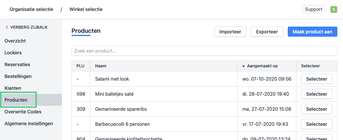Viewport: 343px width, 140px height.
Task: Go to Overzicht in sidebar
Action: pyautogui.click(x=15, y=41)
